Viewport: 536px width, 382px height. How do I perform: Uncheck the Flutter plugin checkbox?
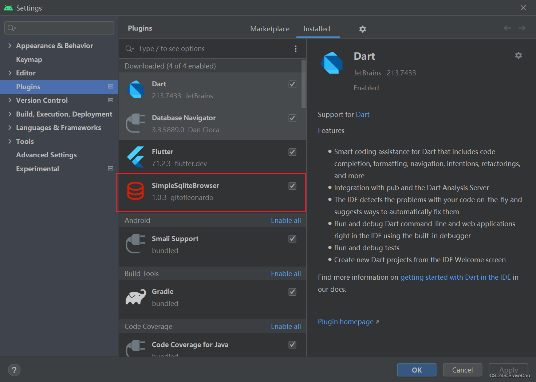(292, 152)
